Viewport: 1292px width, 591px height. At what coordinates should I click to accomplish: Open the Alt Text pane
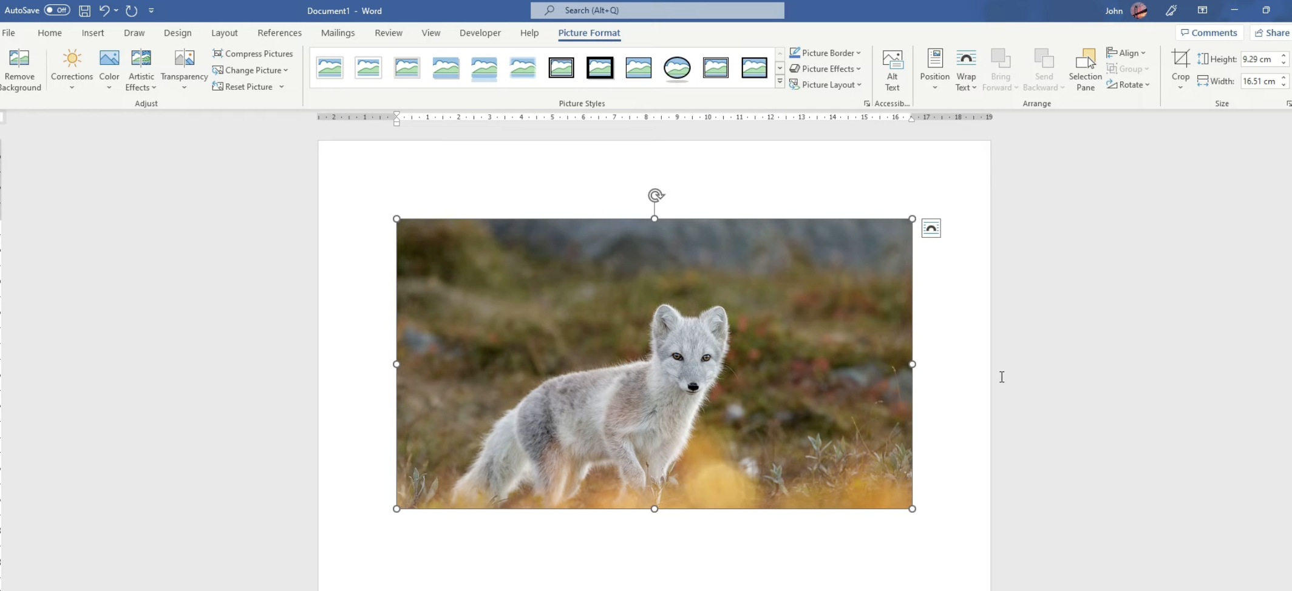(891, 68)
